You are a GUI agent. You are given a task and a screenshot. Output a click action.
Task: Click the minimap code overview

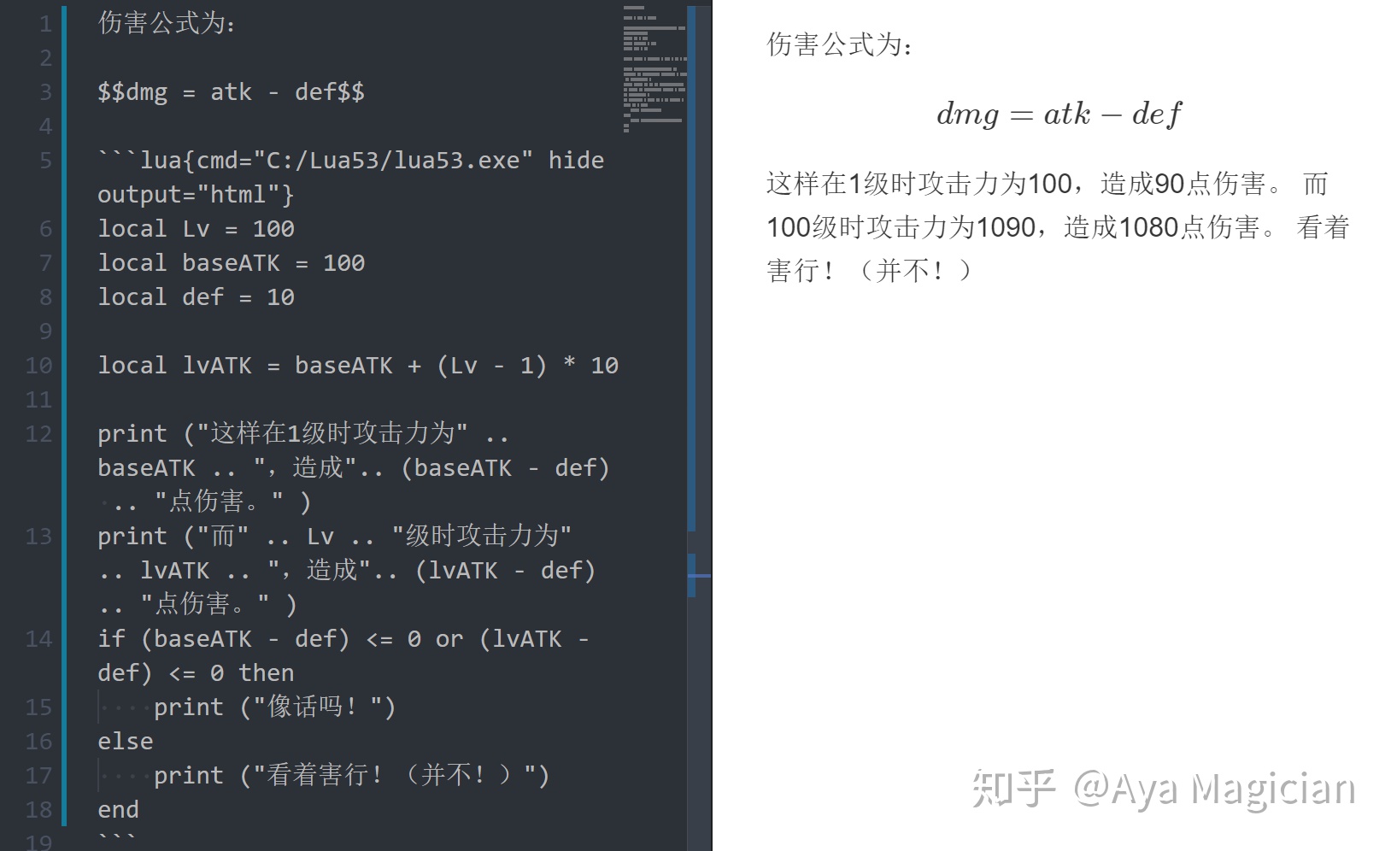pyautogui.click(x=654, y=68)
